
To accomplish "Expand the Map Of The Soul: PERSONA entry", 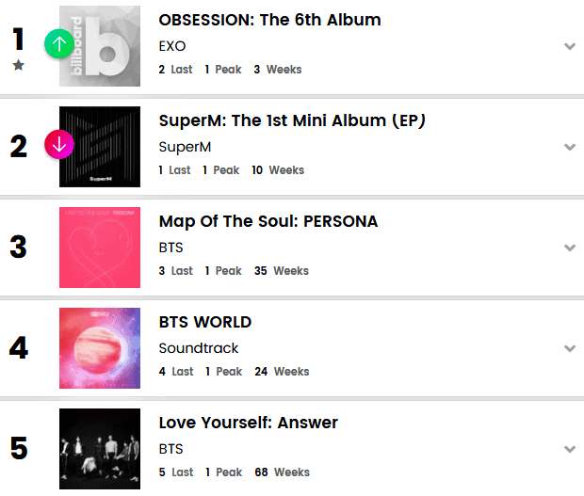I will pyautogui.click(x=569, y=248).
